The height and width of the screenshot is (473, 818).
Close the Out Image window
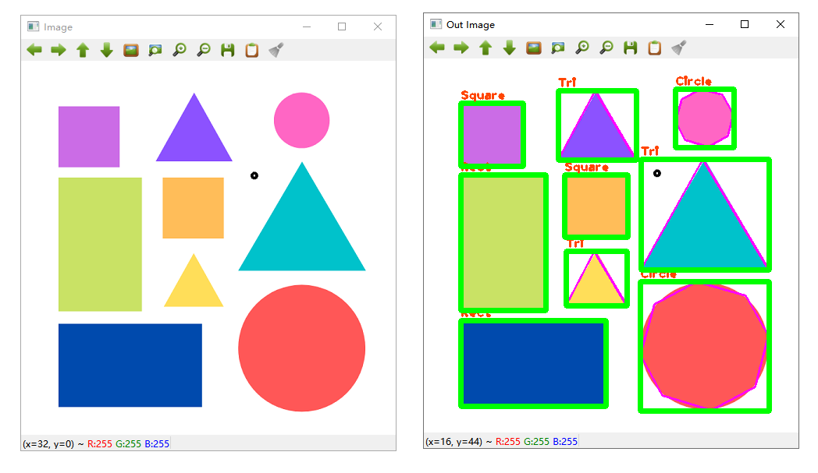tap(781, 24)
